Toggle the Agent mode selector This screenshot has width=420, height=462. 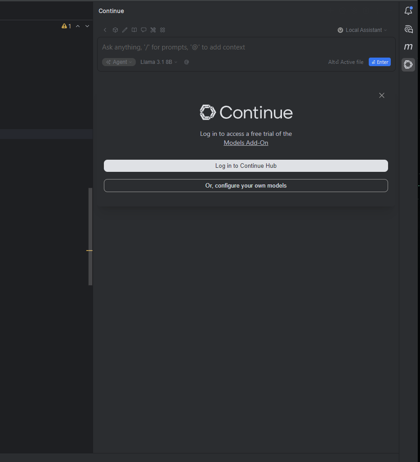119,62
